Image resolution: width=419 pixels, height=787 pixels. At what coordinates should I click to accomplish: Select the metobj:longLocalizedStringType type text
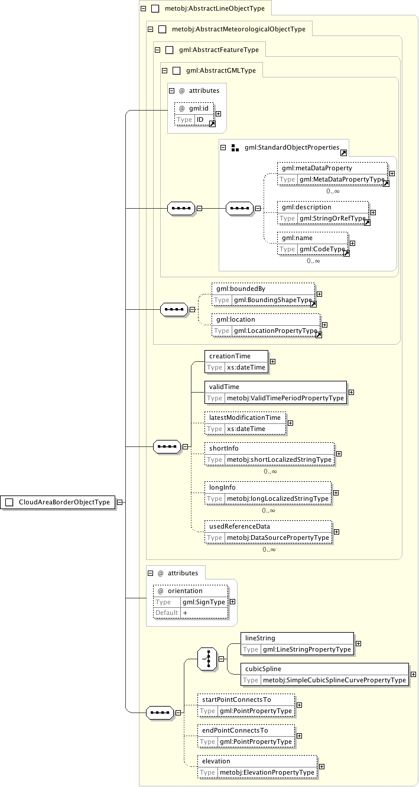278,498
